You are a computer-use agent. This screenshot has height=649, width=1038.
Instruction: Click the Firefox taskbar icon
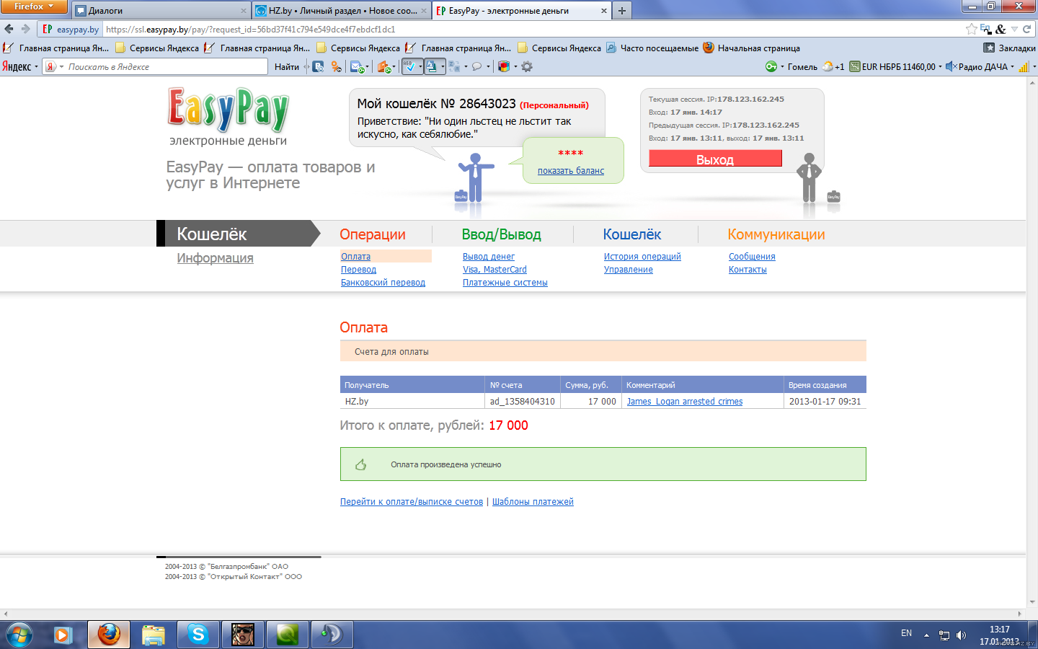coord(109,635)
